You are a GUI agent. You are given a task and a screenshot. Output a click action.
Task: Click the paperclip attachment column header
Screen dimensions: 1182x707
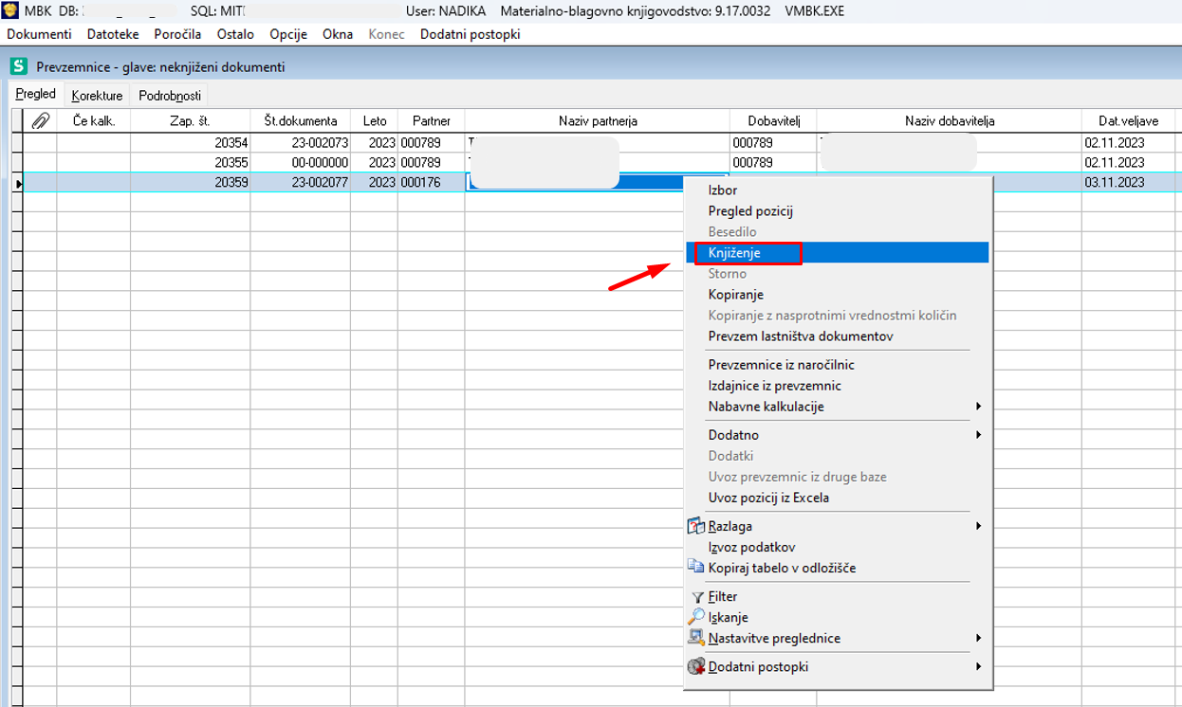coord(40,120)
